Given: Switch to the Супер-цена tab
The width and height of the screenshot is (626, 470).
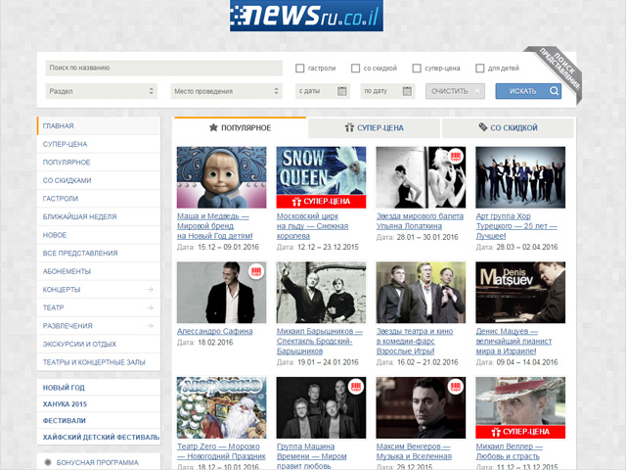Looking at the screenshot, I should click(374, 128).
